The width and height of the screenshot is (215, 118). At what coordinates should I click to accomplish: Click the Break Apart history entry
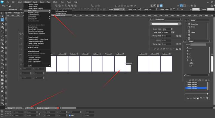(195, 24)
